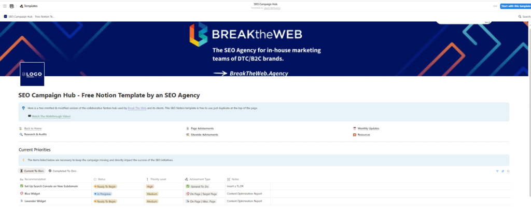Open Resources page link
The height and width of the screenshot is (211, 531).
(364, 134)
